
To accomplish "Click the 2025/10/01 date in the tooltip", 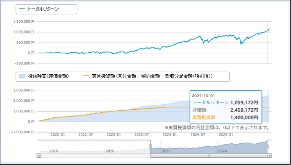I will 203,96.
